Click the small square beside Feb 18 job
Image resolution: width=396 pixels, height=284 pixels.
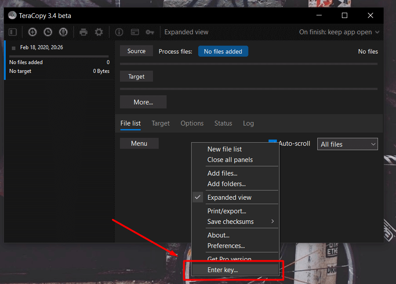14,48
